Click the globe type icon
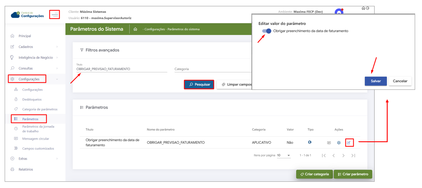Viewport: 422px width, 188px height. click(310, 143)
